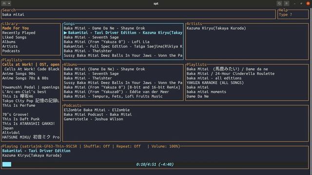The height and width of the screenshot is (175, 312).
Task: Open Liked Songs in Library
Action: [14, 37]
